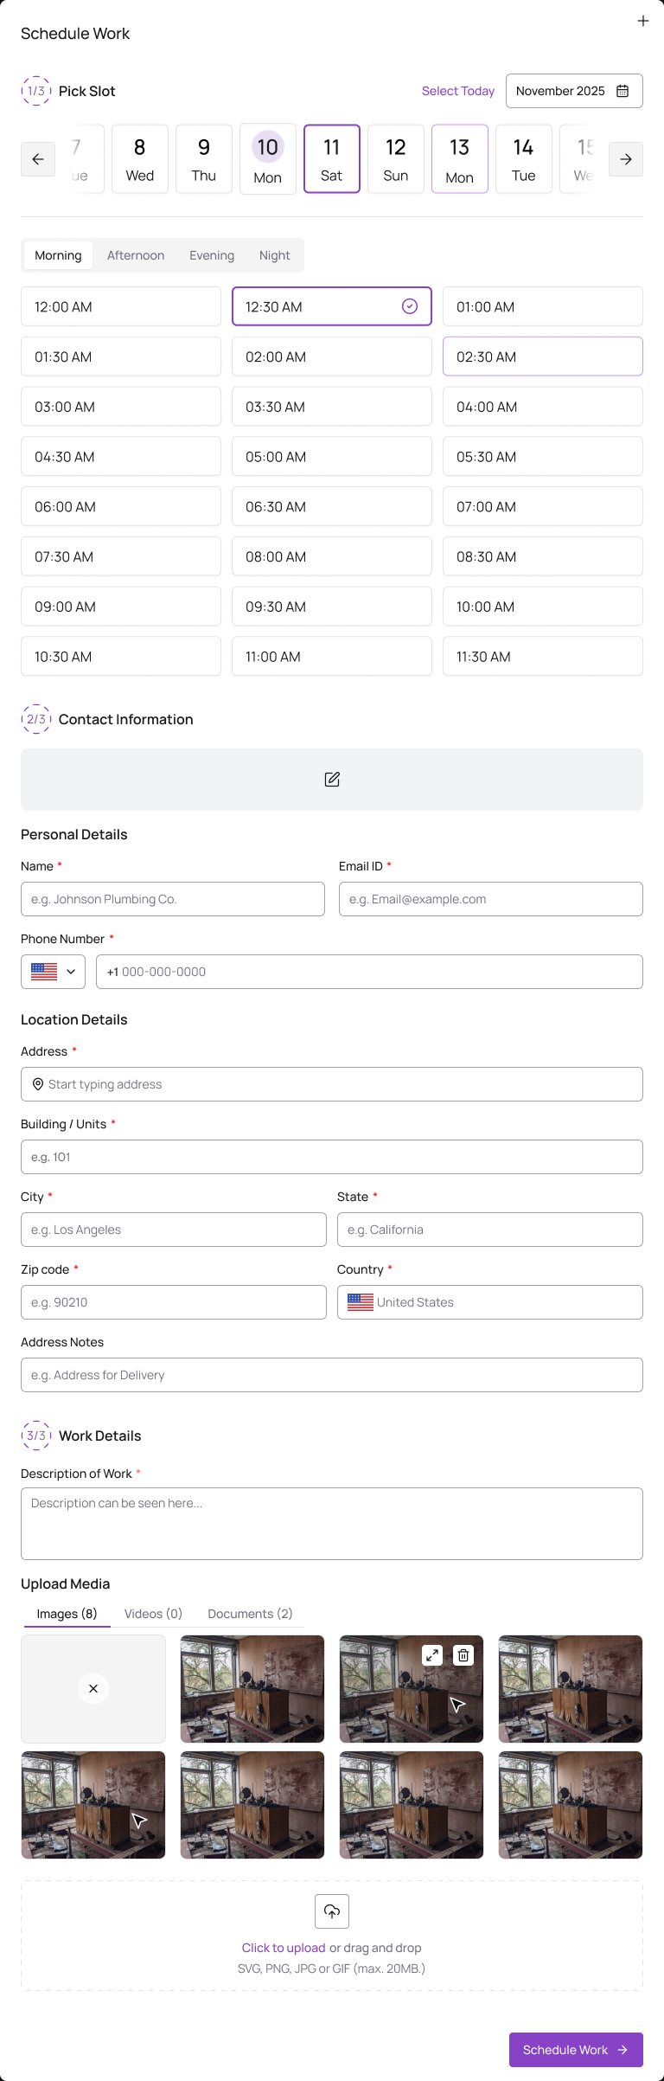Viewport: 664px width, 2081px height.
Task: Click the Email ID input field
Action: tap(491, 899)
